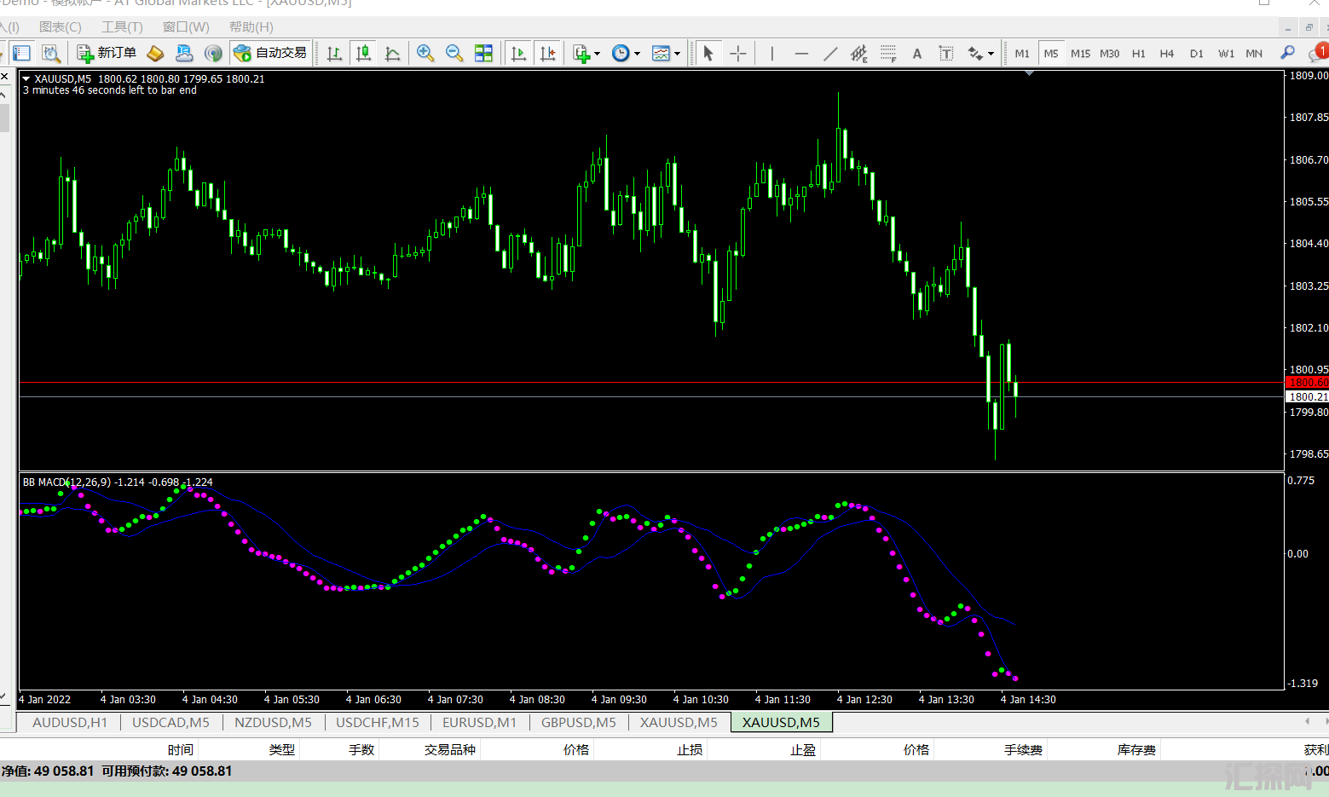Click the 新订单 new order button
This screenshot has width=1329, height=797.
(107, 53)
